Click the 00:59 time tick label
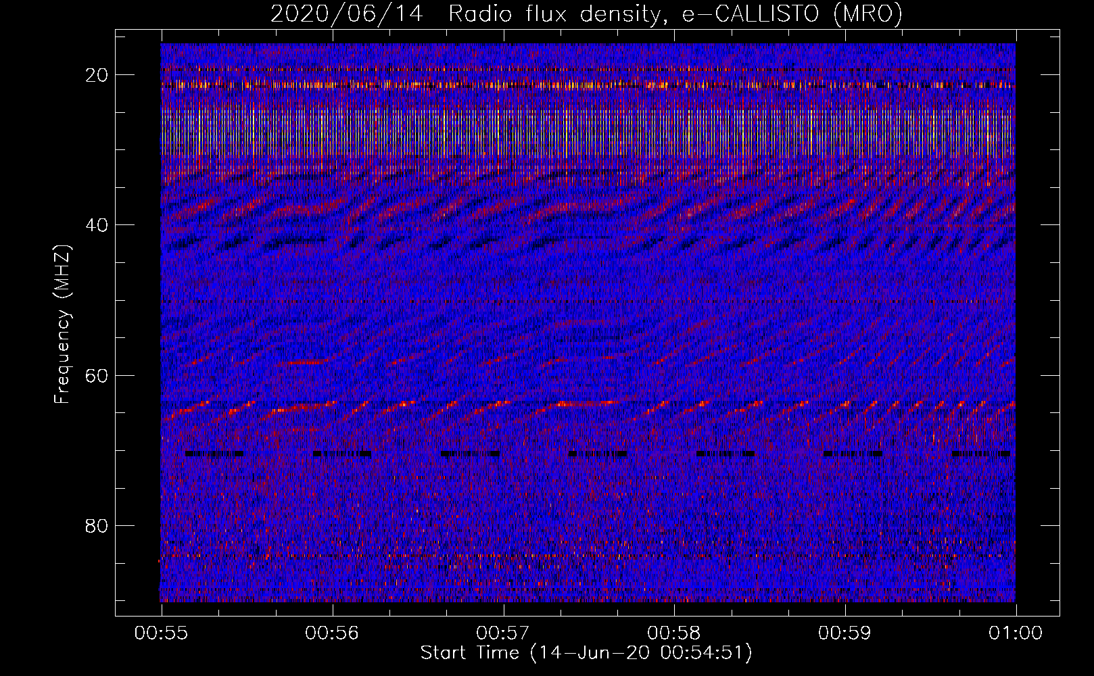This screenshot has height=676, width=1094. (x=845, y=633)
